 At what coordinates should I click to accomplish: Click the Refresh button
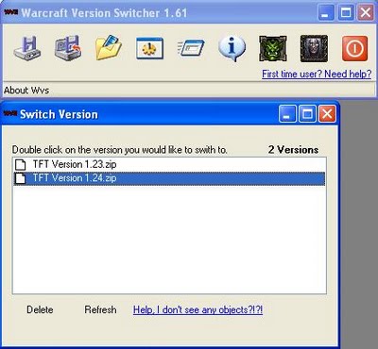coord(100,309)
